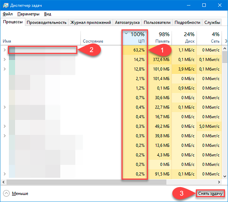Click the scroll up arrow of the process list

click(225, 48)
